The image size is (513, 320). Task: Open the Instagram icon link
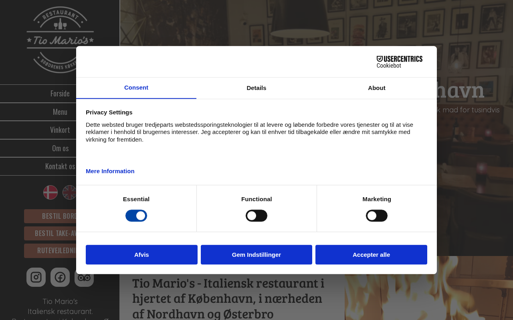coord(36,277)
